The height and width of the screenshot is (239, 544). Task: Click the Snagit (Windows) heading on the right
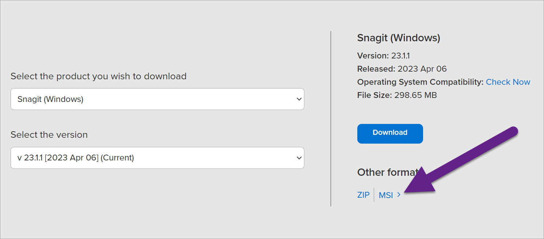pyautogui.click(x=399, y=38)
